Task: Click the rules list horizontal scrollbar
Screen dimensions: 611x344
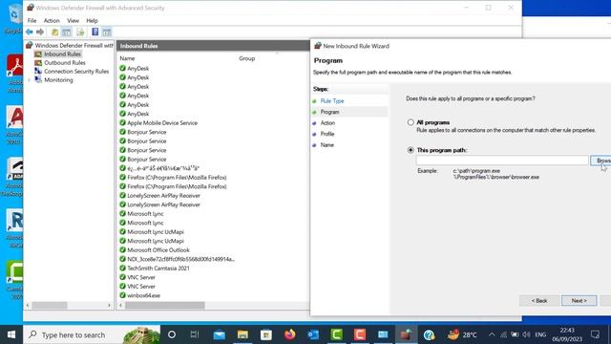Action: pos(165,305)
